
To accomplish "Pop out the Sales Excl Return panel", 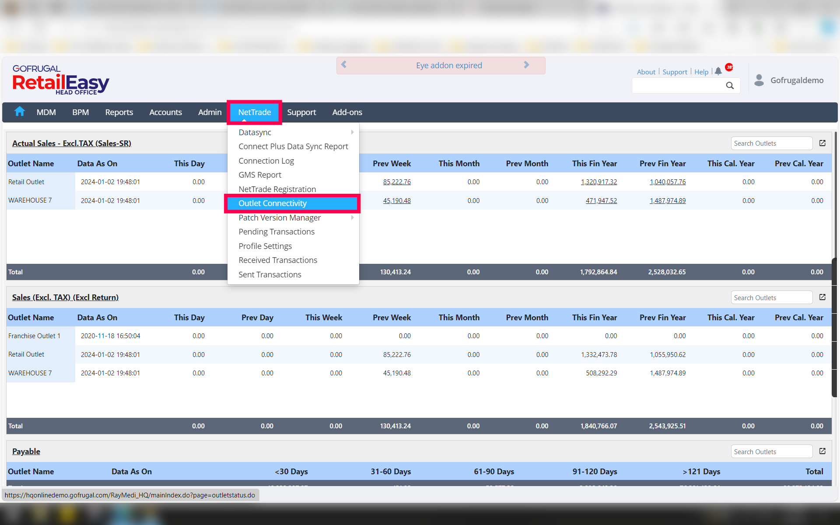I will (822, 297).
